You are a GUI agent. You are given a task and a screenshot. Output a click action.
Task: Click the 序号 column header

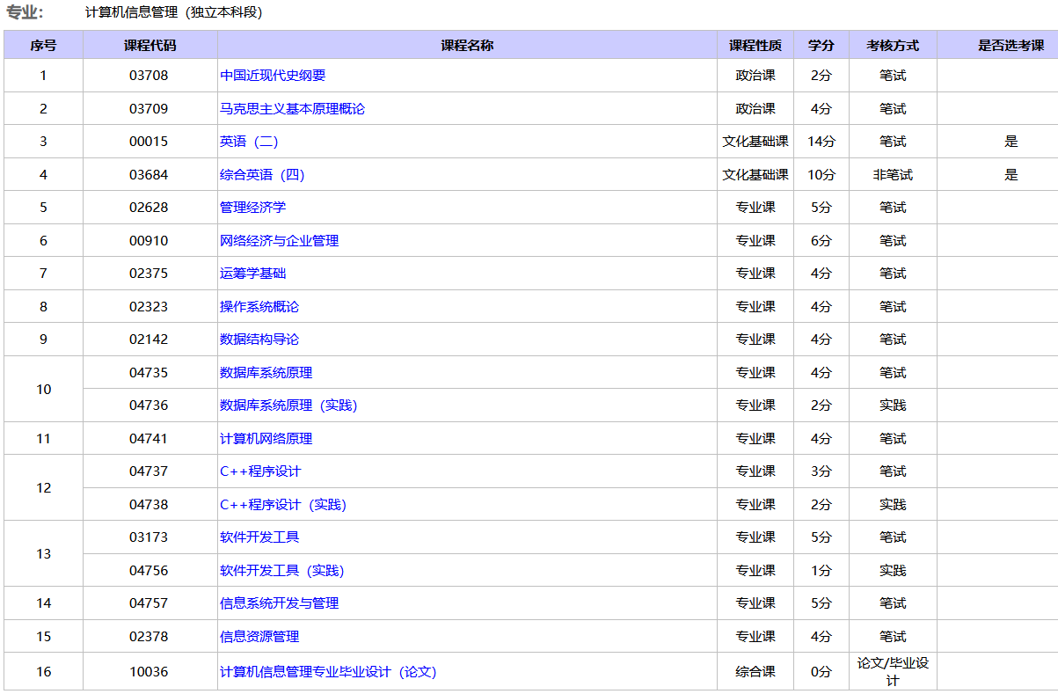(43, 46)
